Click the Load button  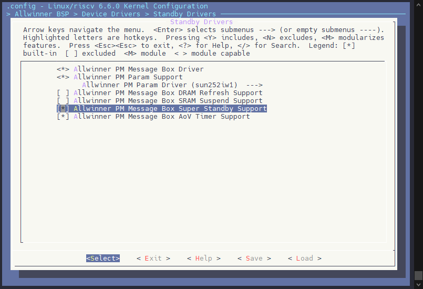tap(304, 259)
